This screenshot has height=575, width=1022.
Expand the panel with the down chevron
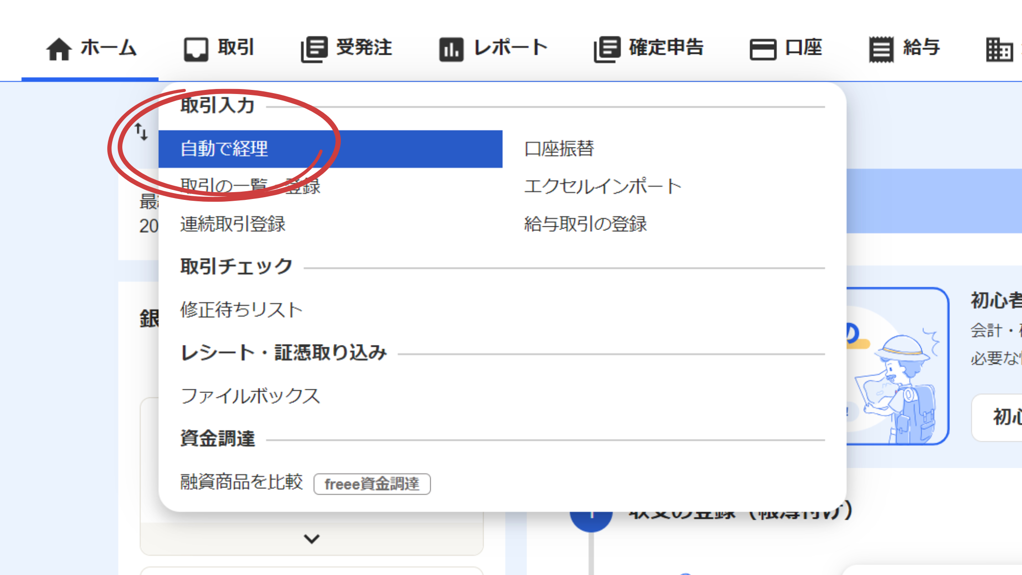pos(312,538)
